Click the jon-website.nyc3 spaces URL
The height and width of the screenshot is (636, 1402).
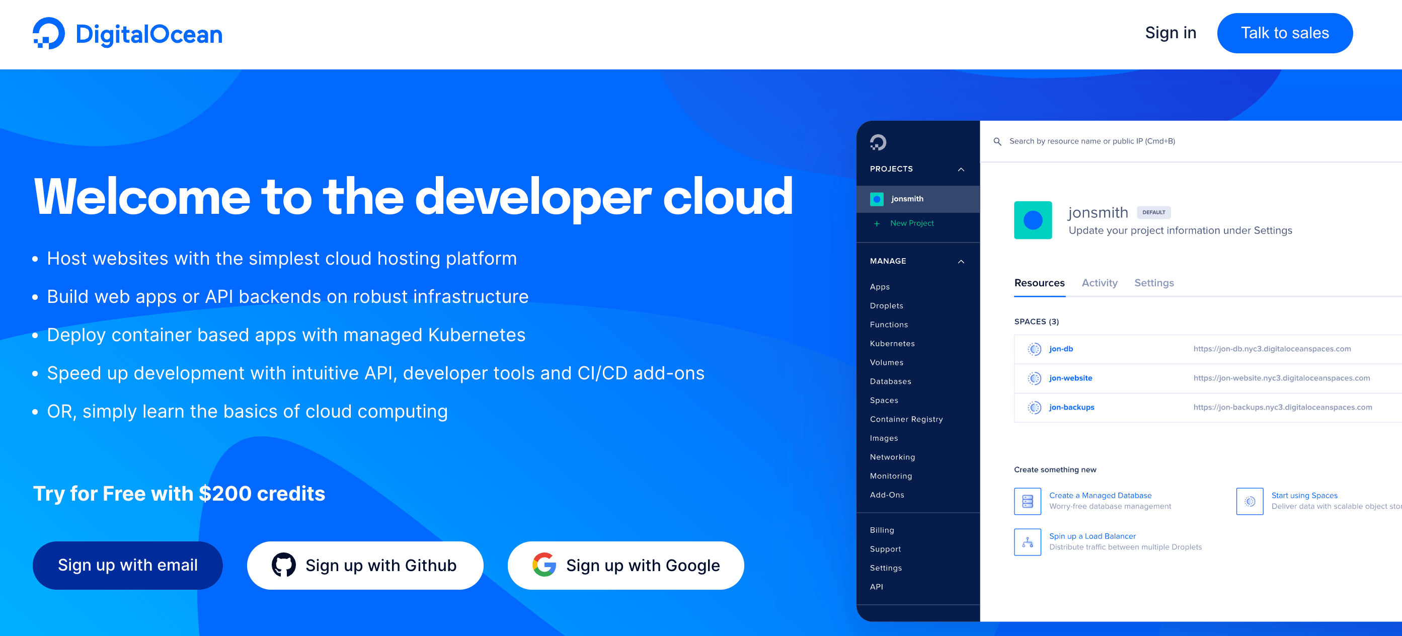1281,378
